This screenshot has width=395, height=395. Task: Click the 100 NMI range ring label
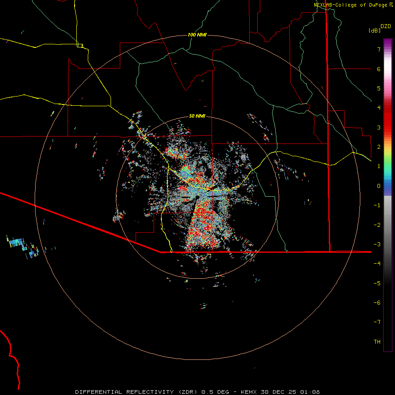[x=197, y=35]
